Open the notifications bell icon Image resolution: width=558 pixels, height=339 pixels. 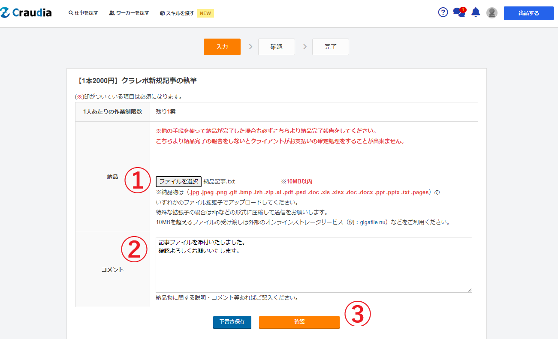pyautogui.click(x=475, y=12)
